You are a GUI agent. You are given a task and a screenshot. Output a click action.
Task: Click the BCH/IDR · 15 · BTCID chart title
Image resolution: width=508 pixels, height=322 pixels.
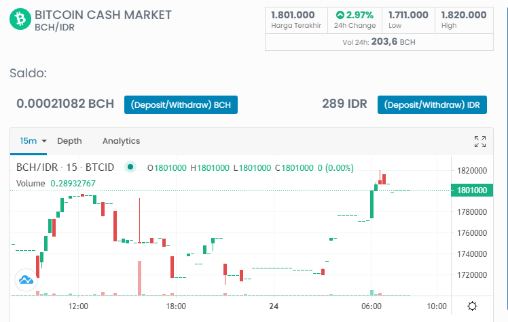[65, 167]
